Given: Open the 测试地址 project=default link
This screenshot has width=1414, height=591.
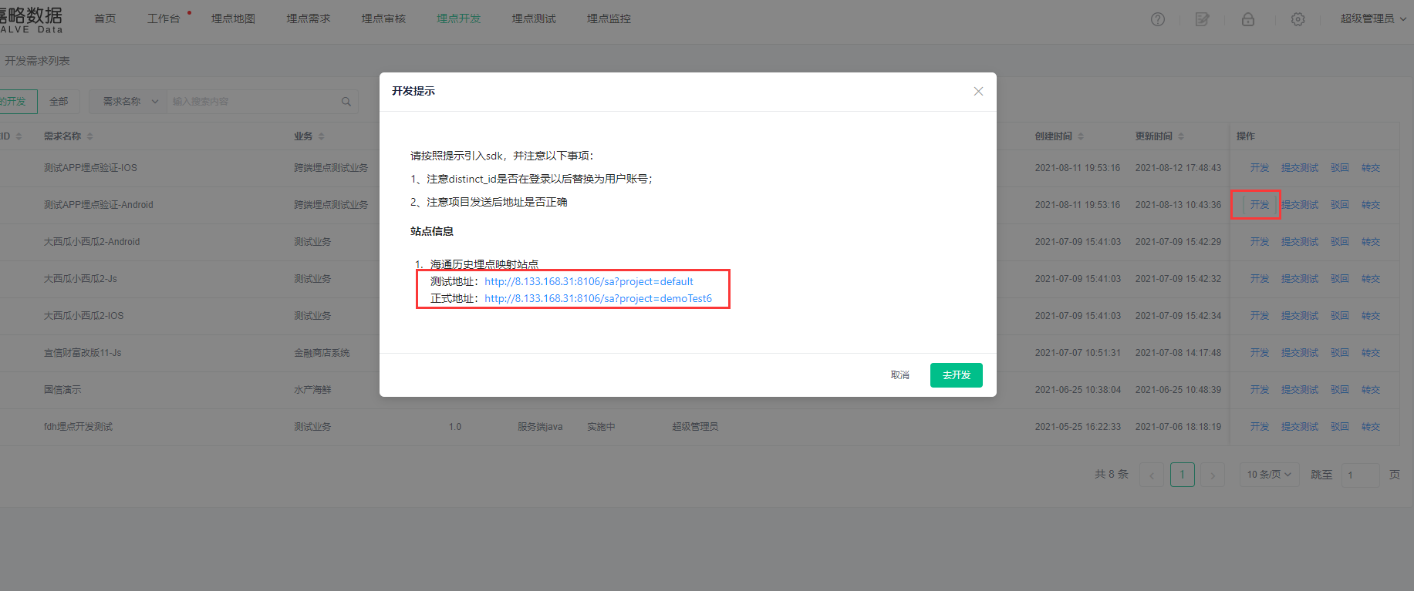Looking at the screenshot, I should click(x=589, y=282).
